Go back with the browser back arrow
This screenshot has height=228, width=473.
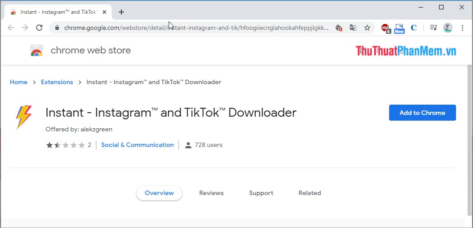click(x=11, y=28)
